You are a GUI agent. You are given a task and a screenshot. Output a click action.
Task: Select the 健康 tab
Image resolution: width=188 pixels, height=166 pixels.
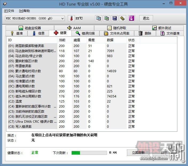click(60, 33)
